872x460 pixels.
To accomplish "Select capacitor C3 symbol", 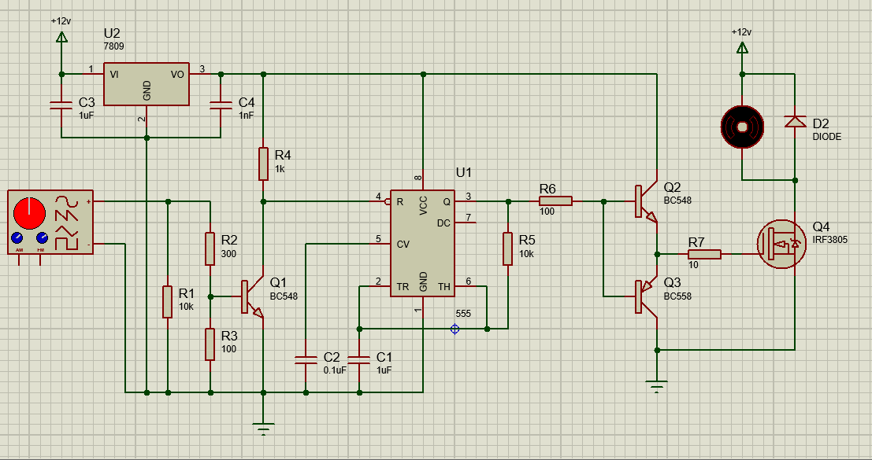I will click(x=61, y=105).
